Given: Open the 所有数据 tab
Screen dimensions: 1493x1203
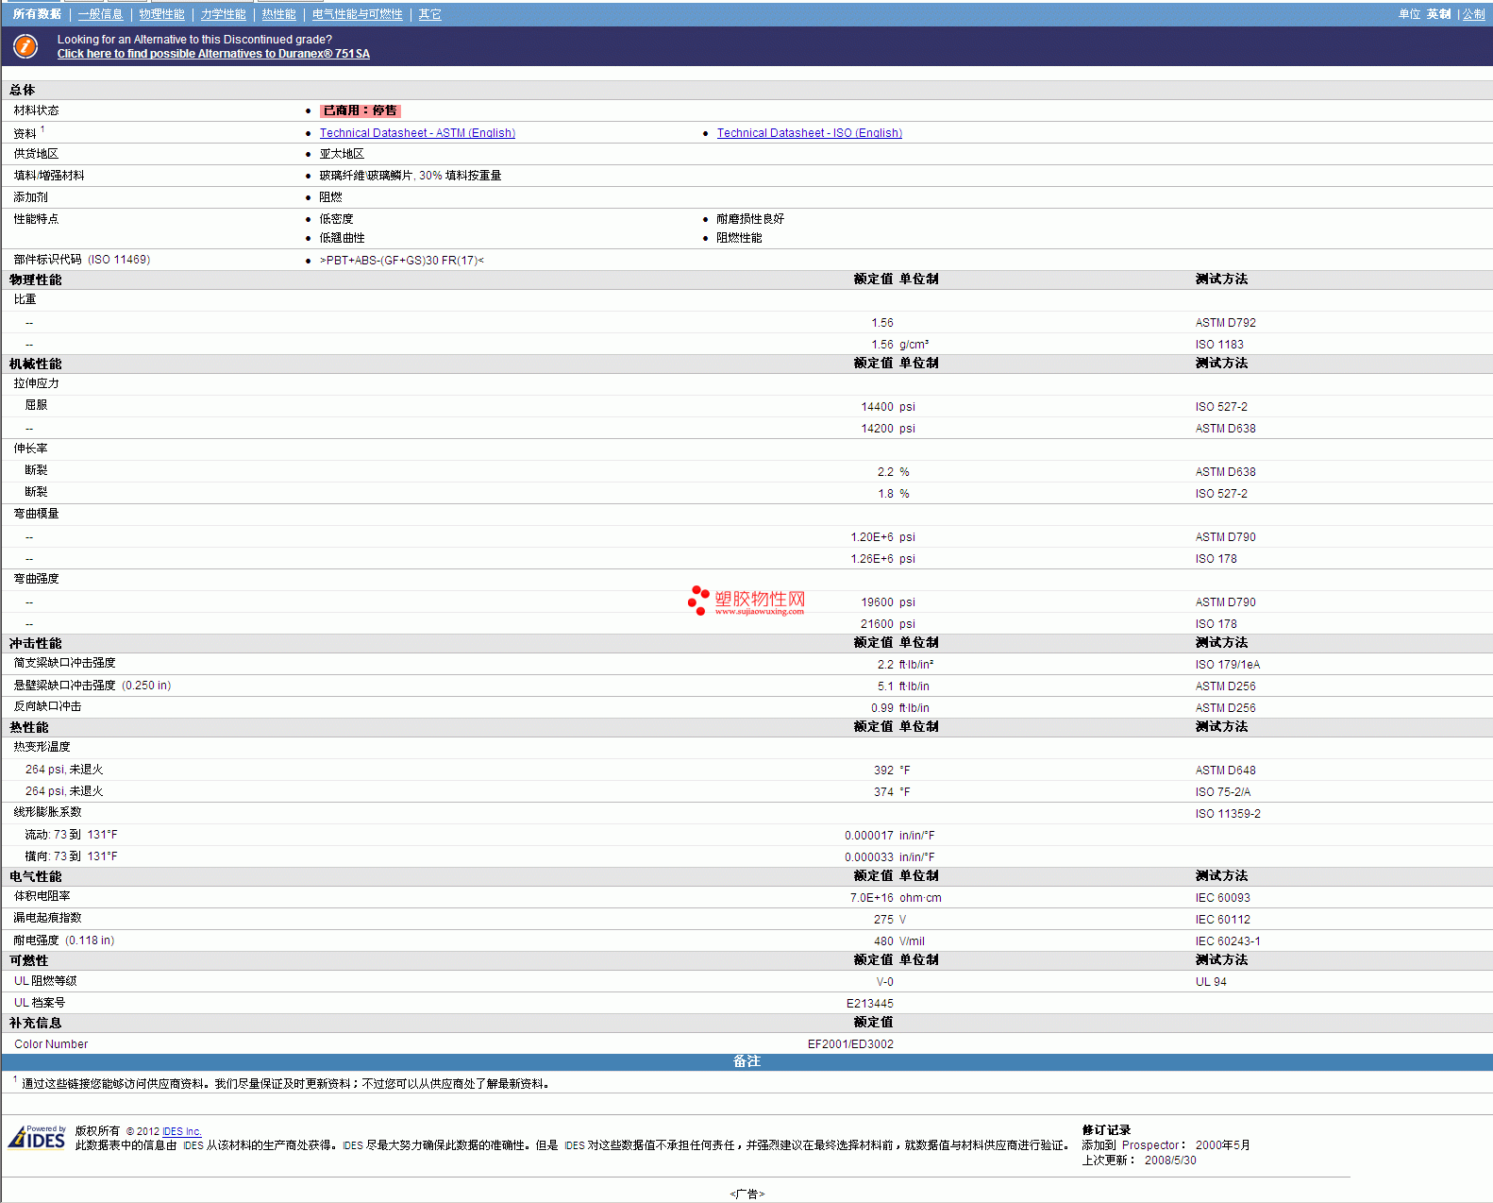Looking at the screenshot, I should point(37,14).
